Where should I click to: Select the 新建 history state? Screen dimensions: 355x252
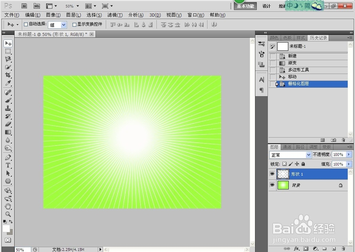tap(308, 56)
